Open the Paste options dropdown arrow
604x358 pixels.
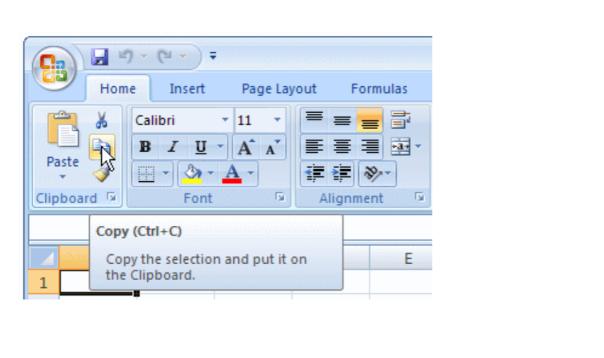click(x=62, y=177)
